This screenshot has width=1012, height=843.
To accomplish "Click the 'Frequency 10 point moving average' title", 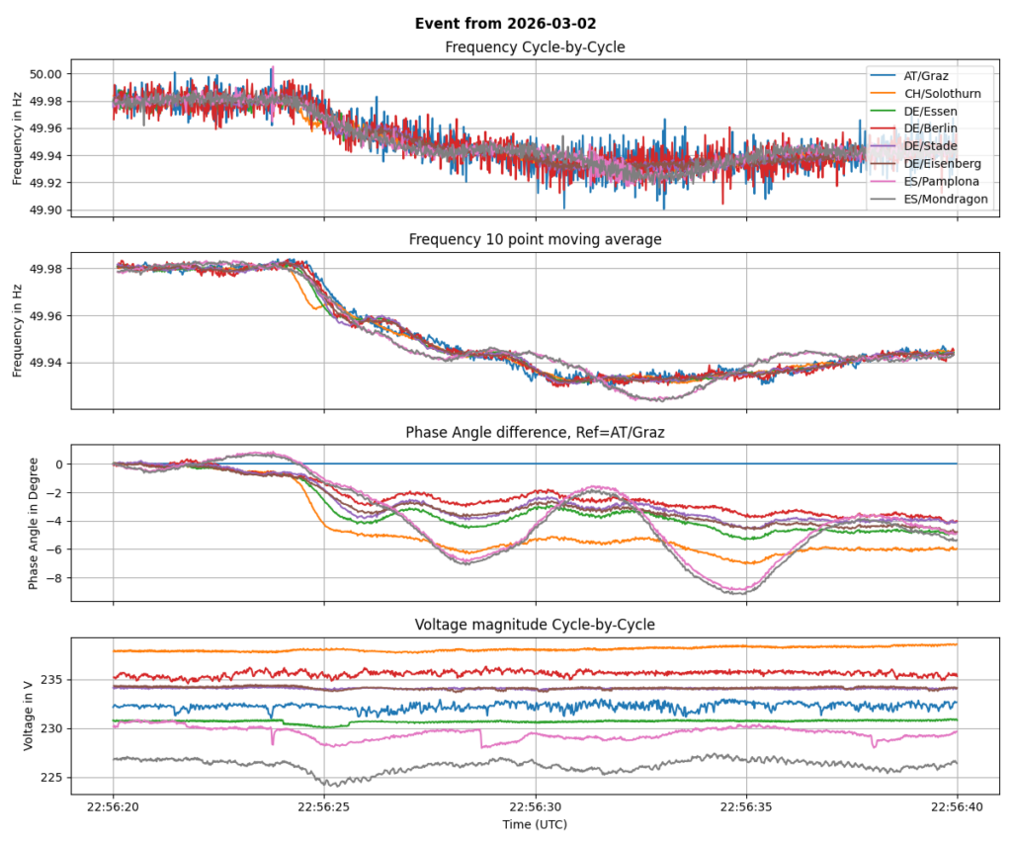I will click(535, 239).
